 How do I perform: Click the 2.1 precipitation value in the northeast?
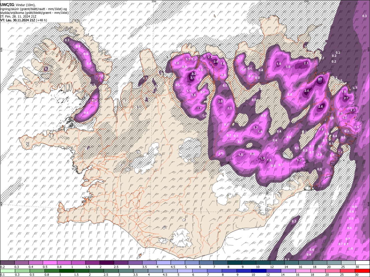306,63
